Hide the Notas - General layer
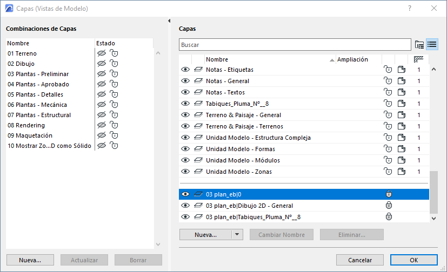The image size is (447, 272). pos(185,81)
